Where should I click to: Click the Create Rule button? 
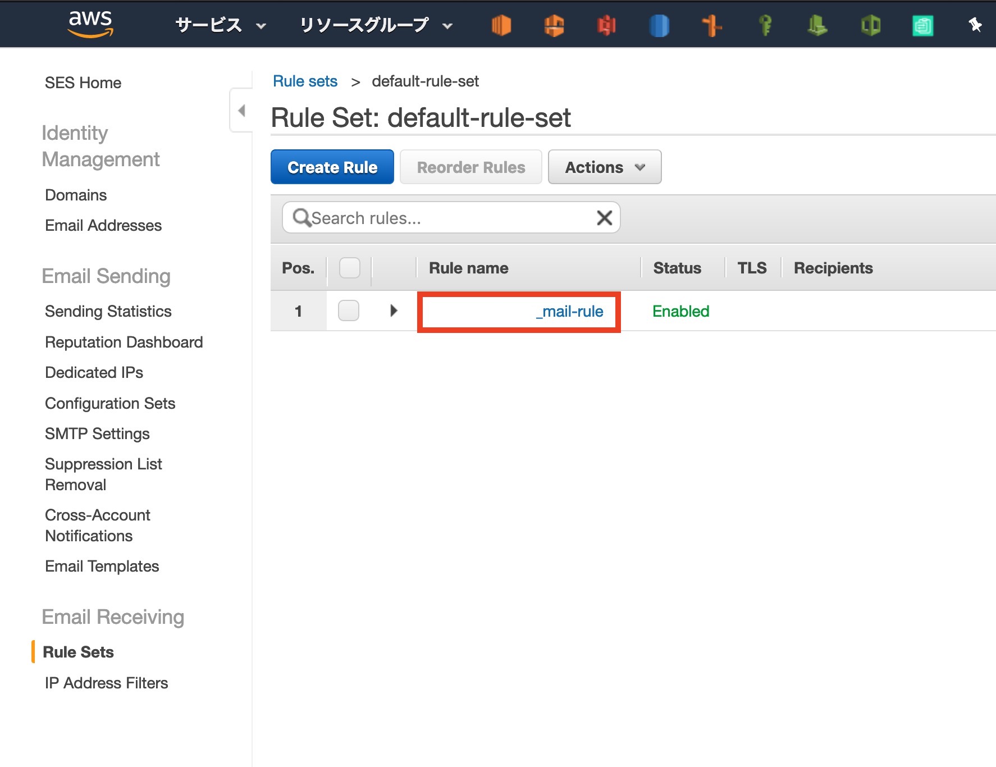(332, 167)
